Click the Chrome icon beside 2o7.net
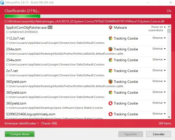175x140 pixels. (x=110, y=71)
